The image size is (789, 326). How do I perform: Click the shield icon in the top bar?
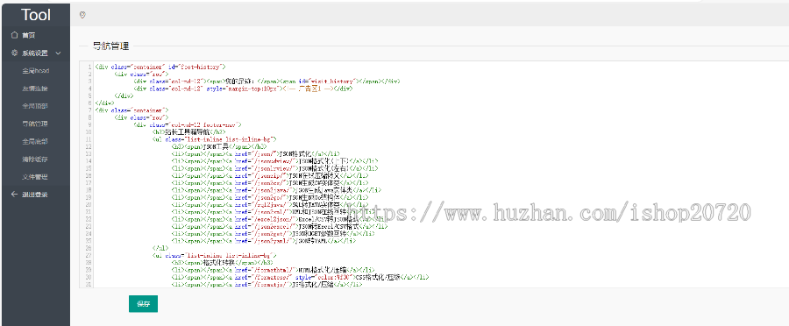(x=82, y=16)
